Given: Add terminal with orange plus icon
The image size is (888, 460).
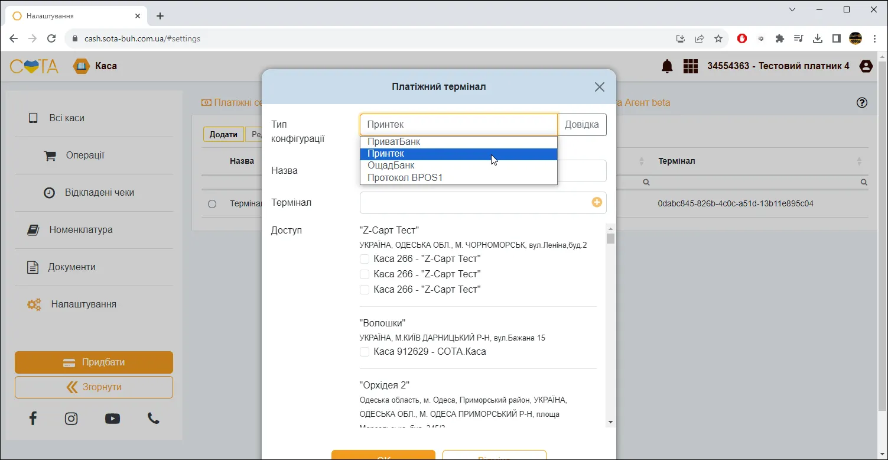Looking at the screenshot, I should (x=597, y=202).
